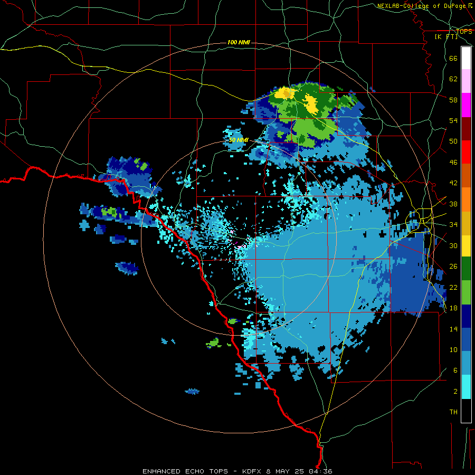Click the legend value 22
This screenshot has width=475, height=475.
point(453,287)
